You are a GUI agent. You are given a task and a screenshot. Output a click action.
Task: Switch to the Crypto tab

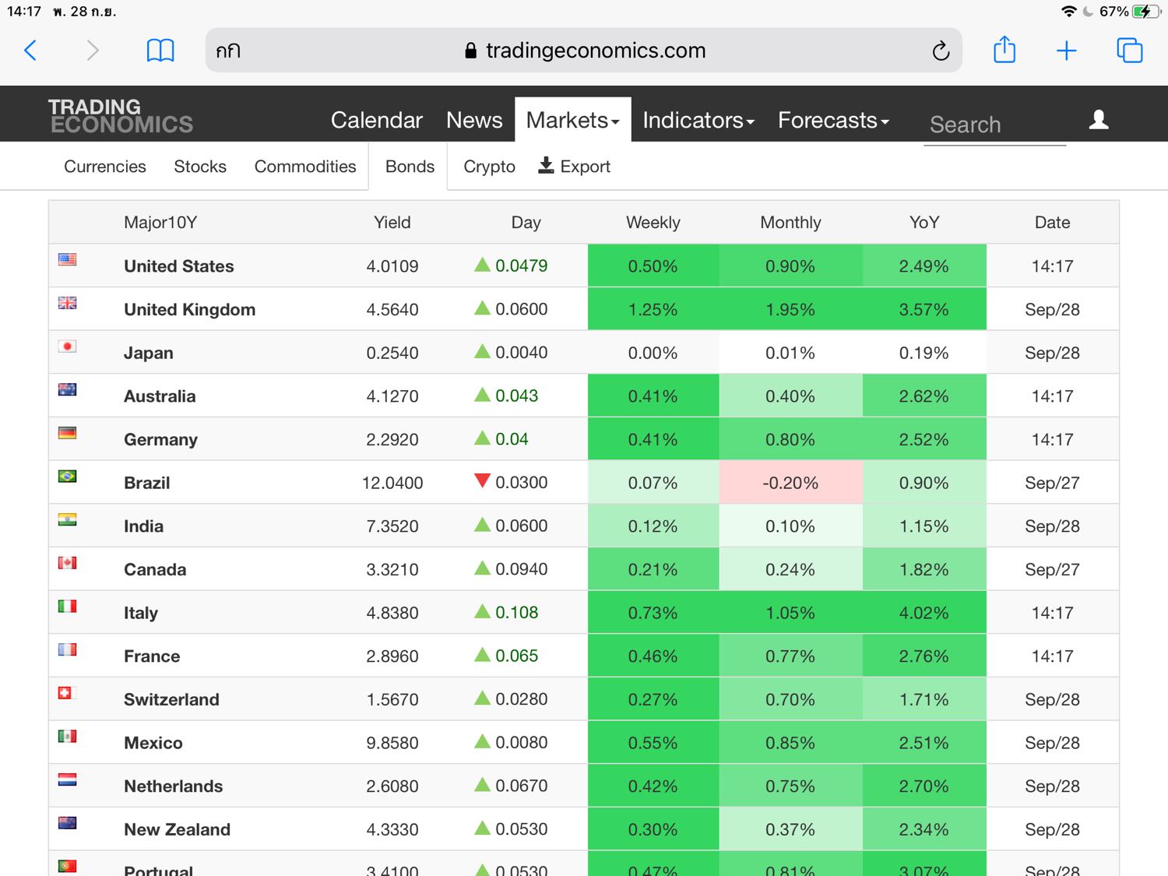(489, 167)
